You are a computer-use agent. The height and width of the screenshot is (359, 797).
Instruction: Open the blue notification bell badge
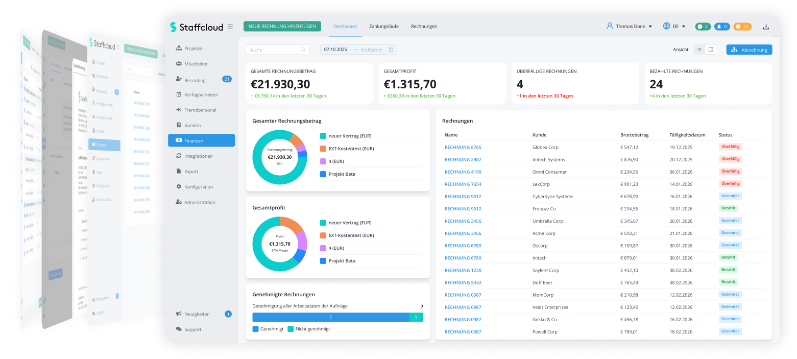click(721, 27)
